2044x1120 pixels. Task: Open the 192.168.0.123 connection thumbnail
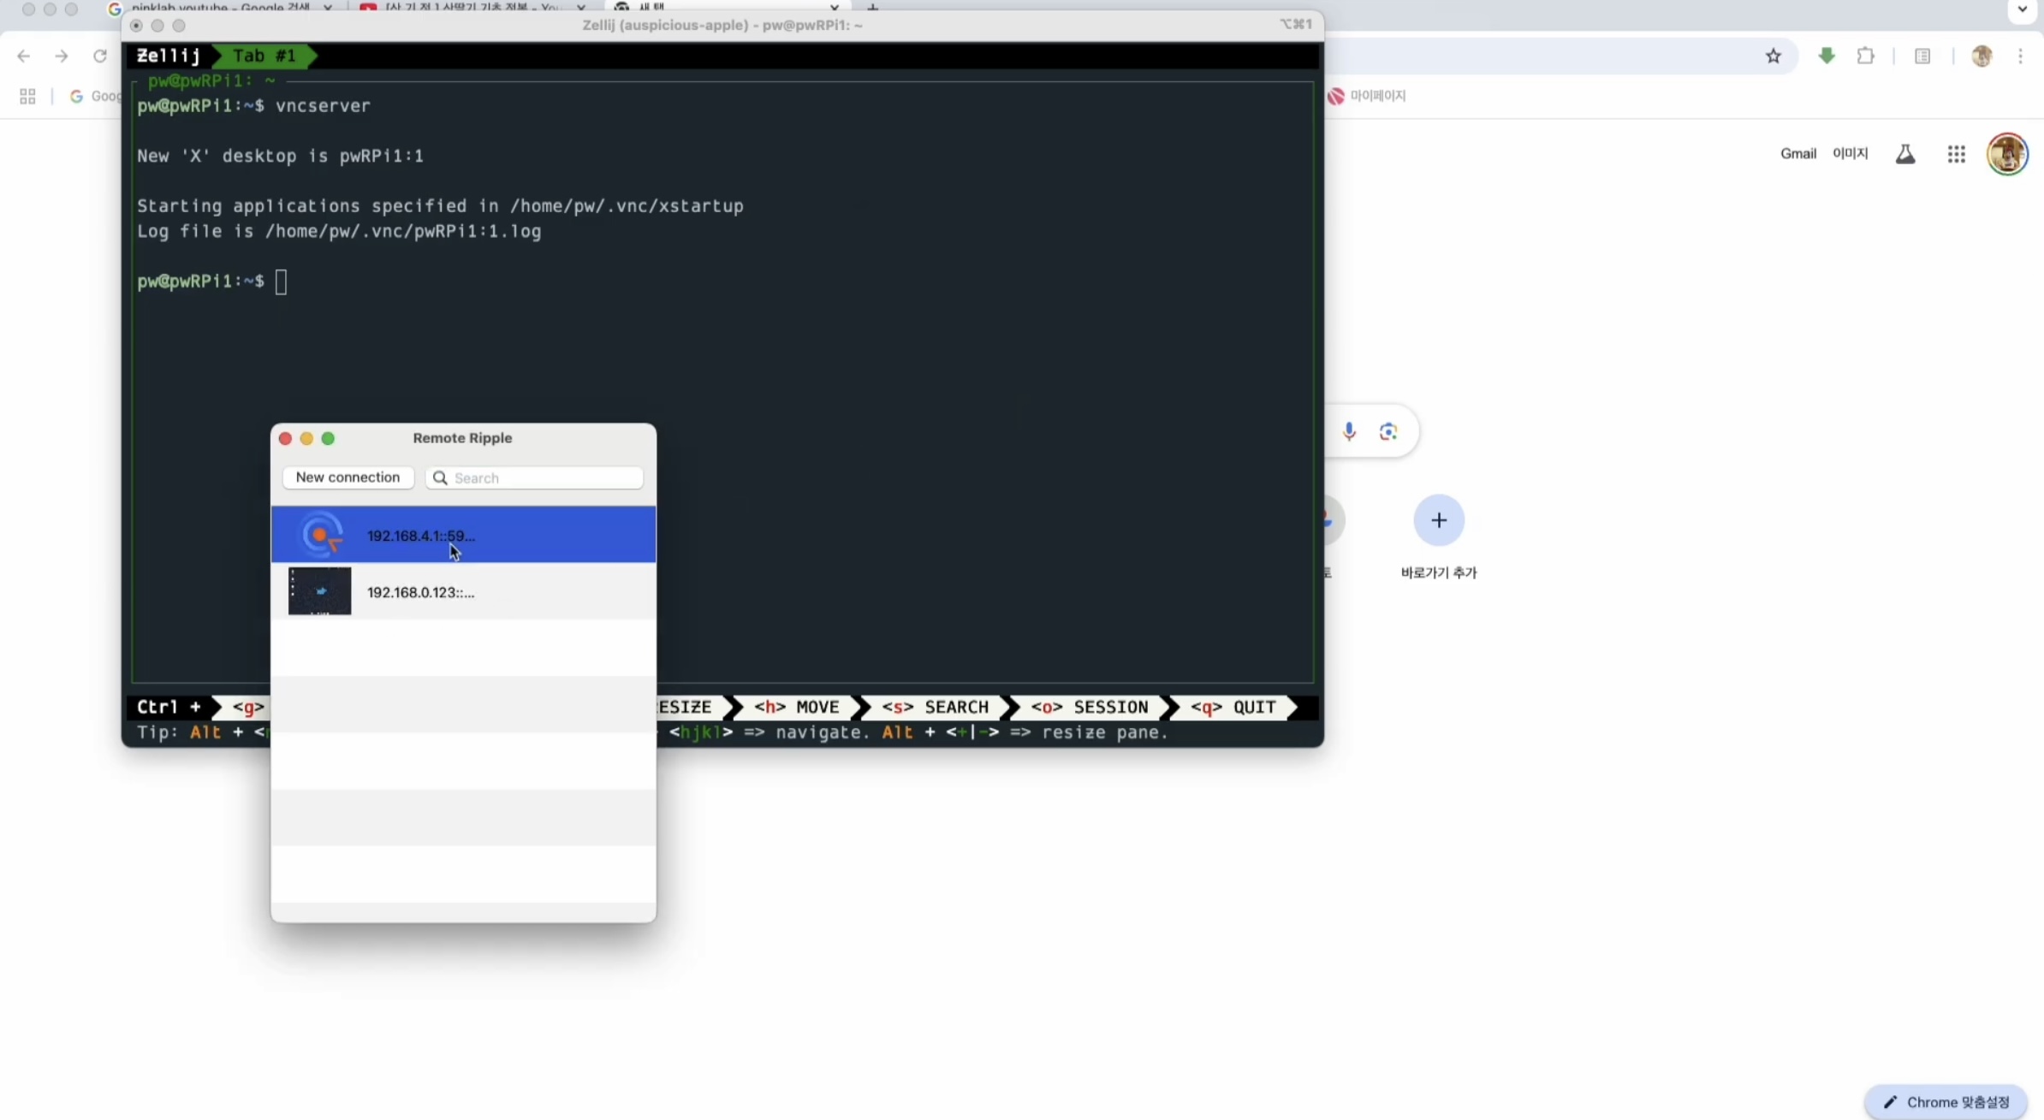pos(319,591)
